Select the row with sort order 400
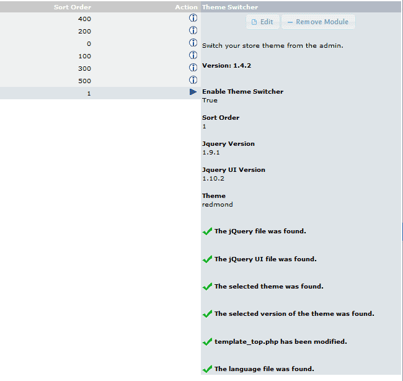Screen dimensions: 403x381 [x=100, y=19]
